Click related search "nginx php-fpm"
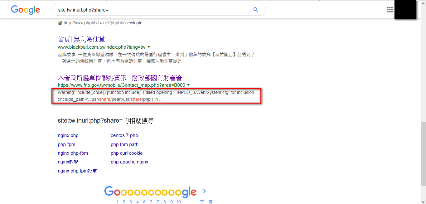Viewport: 426px width, 204px height. pos(73,153)
